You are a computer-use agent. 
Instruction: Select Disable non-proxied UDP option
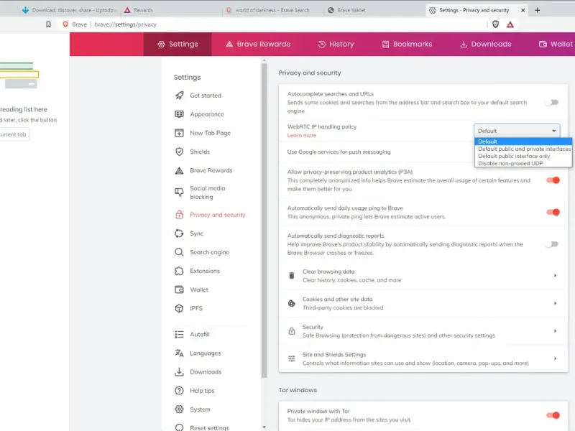click(523, 164)
